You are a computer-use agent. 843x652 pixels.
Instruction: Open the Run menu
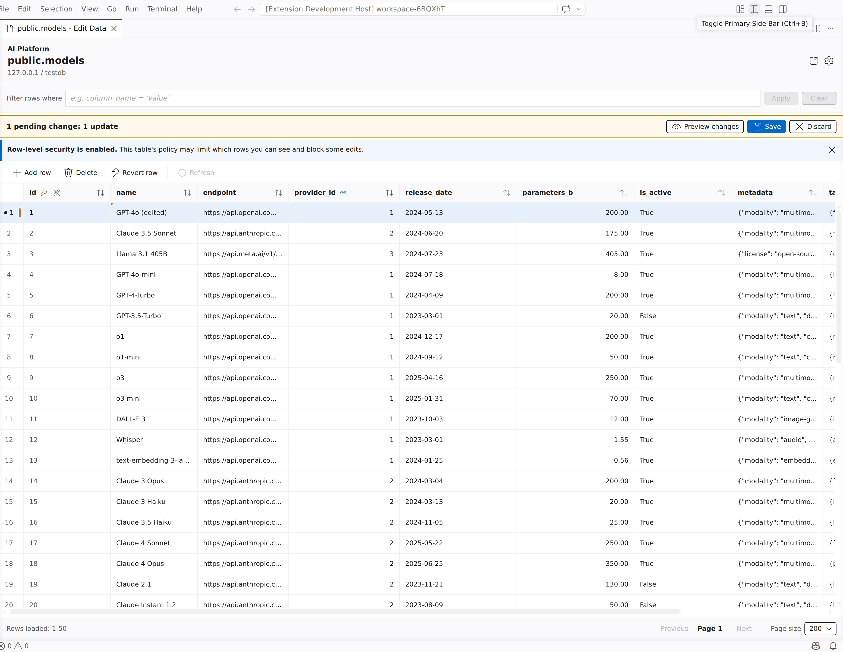(x=132, y=9)
